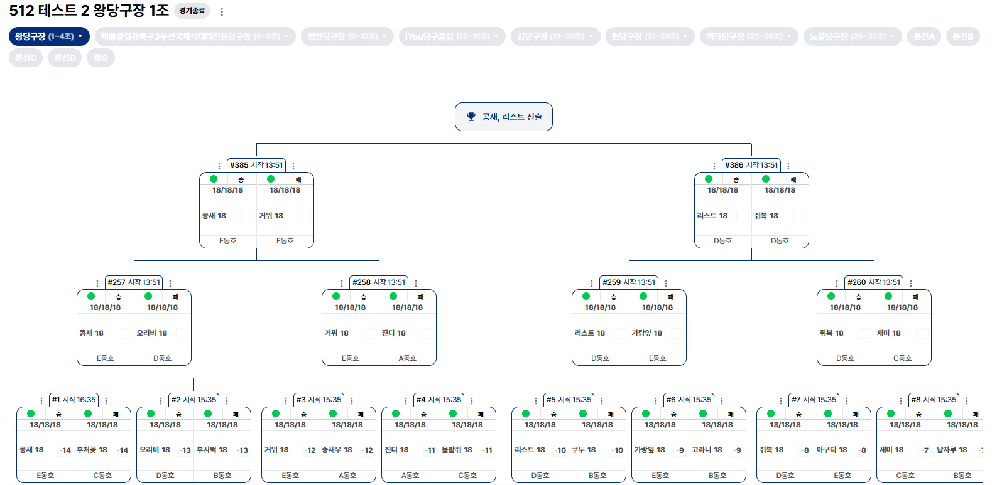The image size is (997, 485).
Task: Open three-dot menu left of match #385
Action: (219, 166)
